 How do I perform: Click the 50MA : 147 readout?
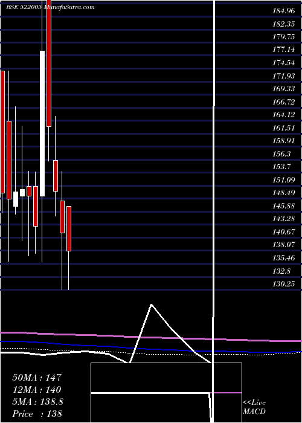[37, 378]
